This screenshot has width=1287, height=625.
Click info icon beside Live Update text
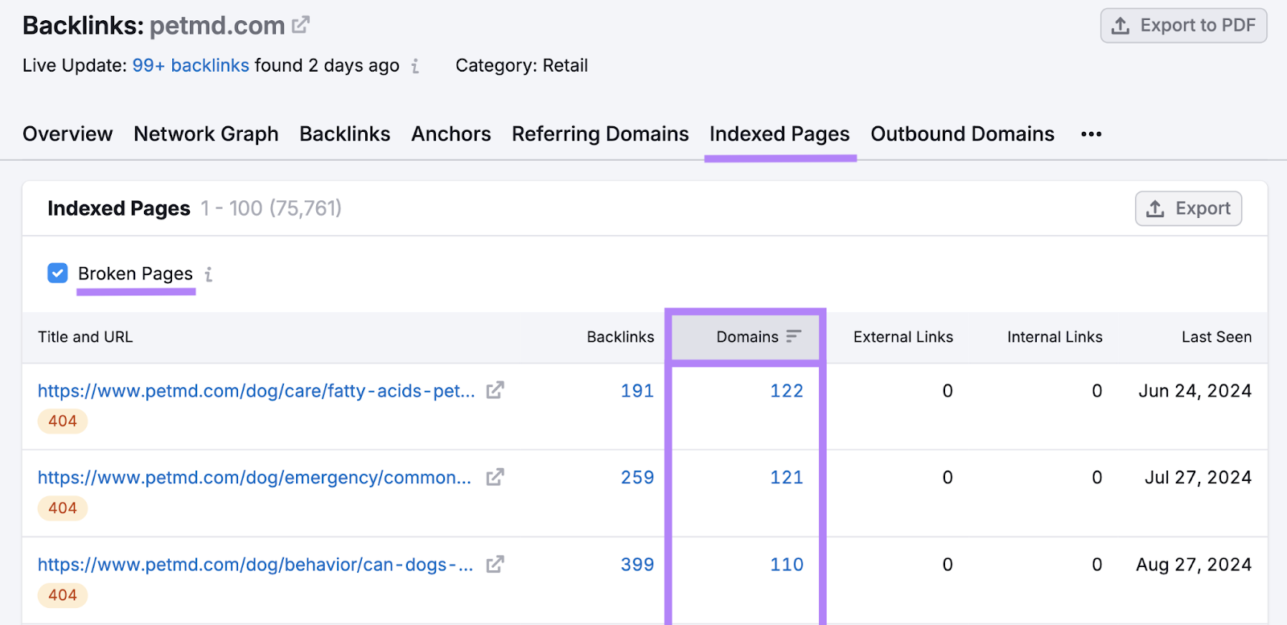click(415, 66)
